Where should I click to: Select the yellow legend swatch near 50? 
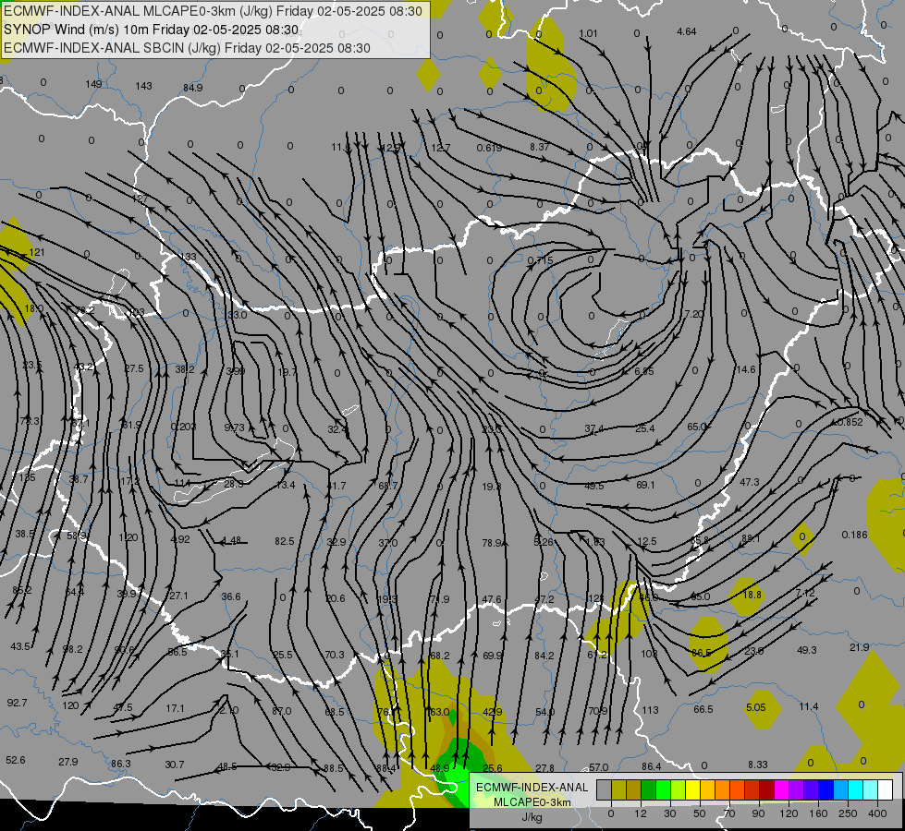692,789
